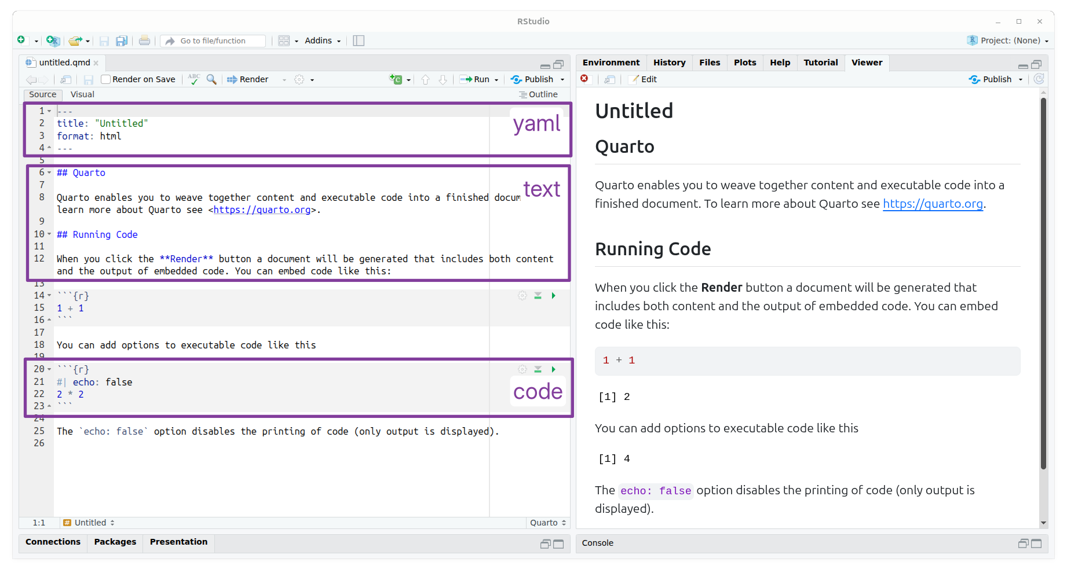Save all open documents icon
The height and width of the screenshot is (573, 1067).
click(x=122, y=41)
